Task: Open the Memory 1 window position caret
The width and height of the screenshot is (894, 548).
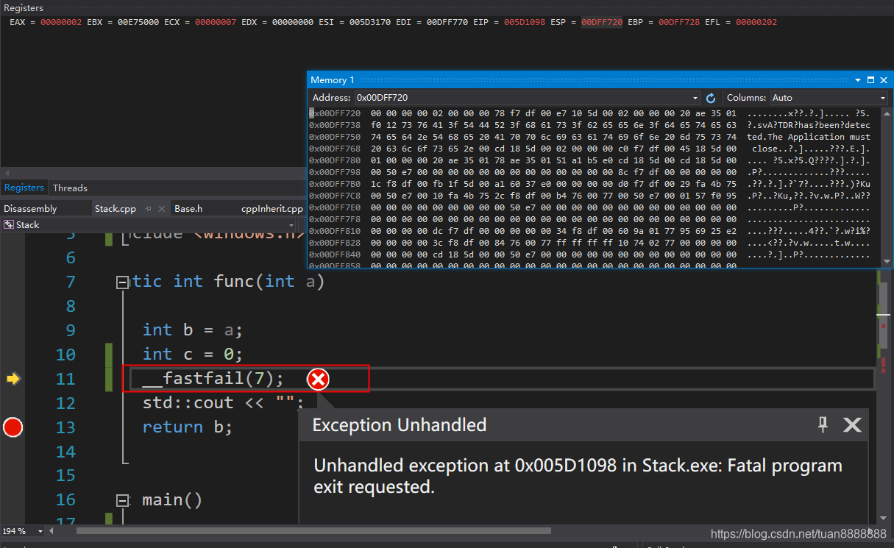Action: 856,80
